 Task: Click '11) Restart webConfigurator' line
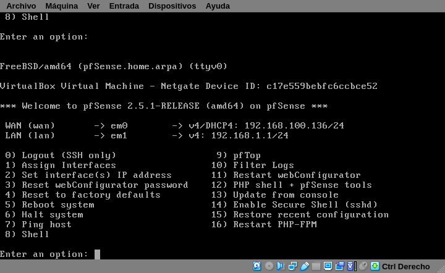coord(286,175)
